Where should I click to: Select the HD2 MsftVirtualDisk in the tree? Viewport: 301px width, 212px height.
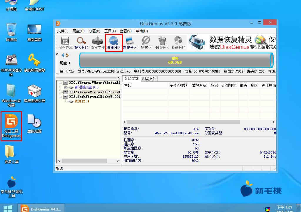tap(95, 97)
